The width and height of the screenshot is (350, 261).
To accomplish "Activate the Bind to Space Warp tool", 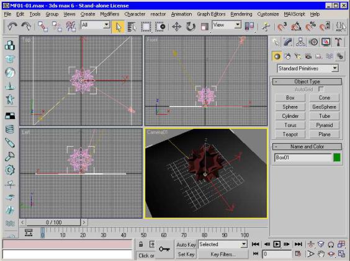I will pyautogui.click(x=71, y=27).
